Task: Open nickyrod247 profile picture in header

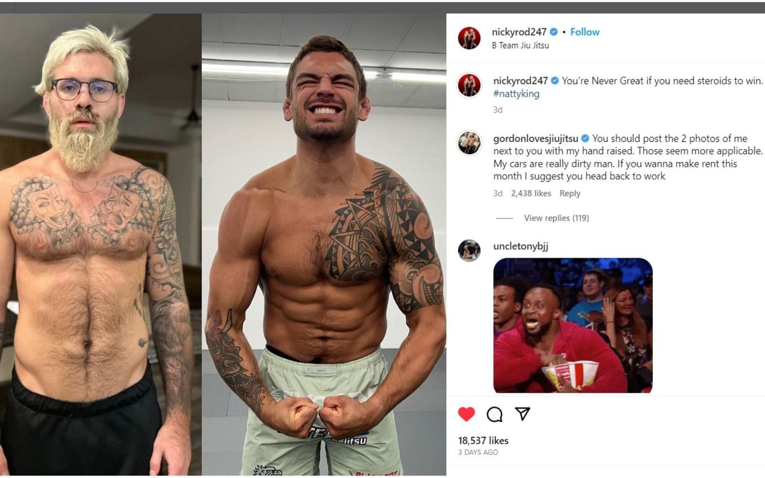Action: click(x=469, y=38)
